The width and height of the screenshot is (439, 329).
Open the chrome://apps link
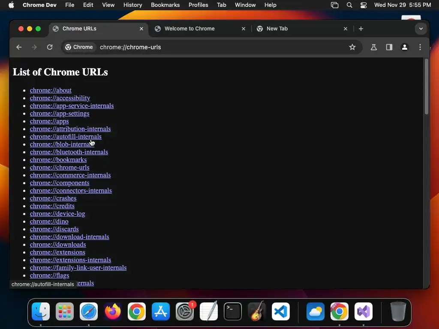49,121
